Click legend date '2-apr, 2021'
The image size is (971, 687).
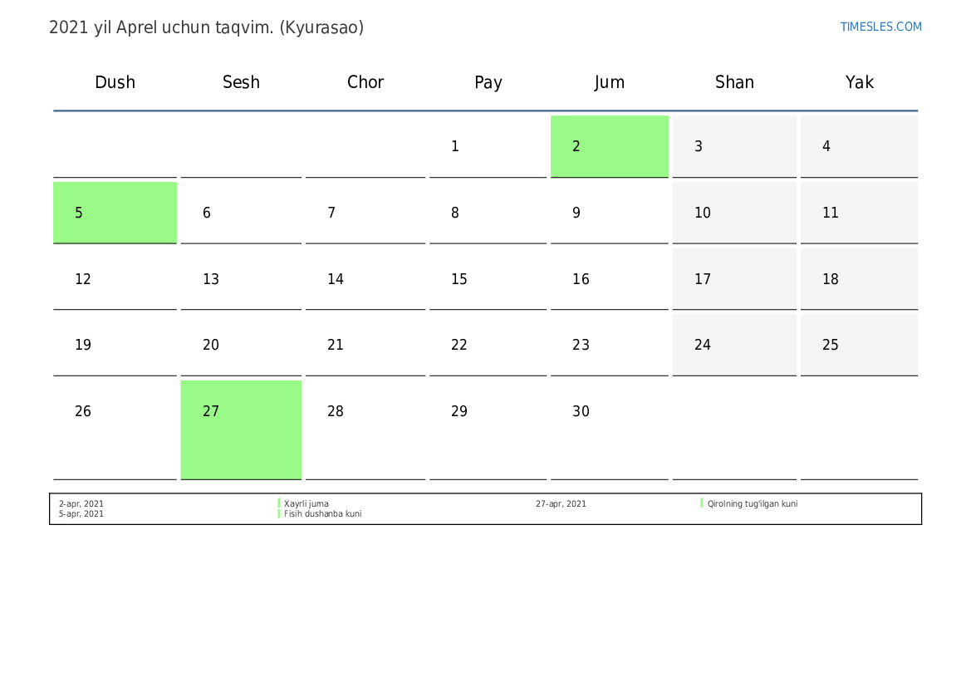click(x=81, y=503)
